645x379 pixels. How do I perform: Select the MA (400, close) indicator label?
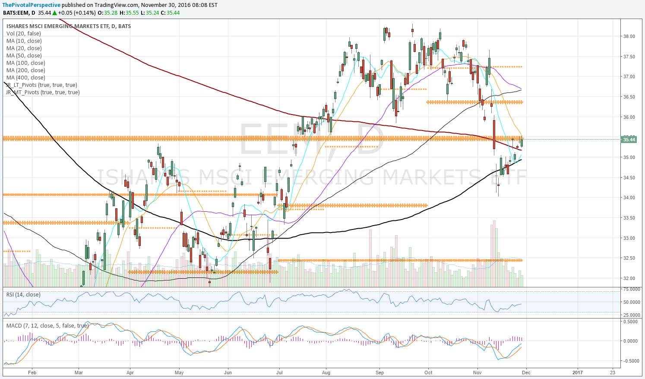pos(26,78)
